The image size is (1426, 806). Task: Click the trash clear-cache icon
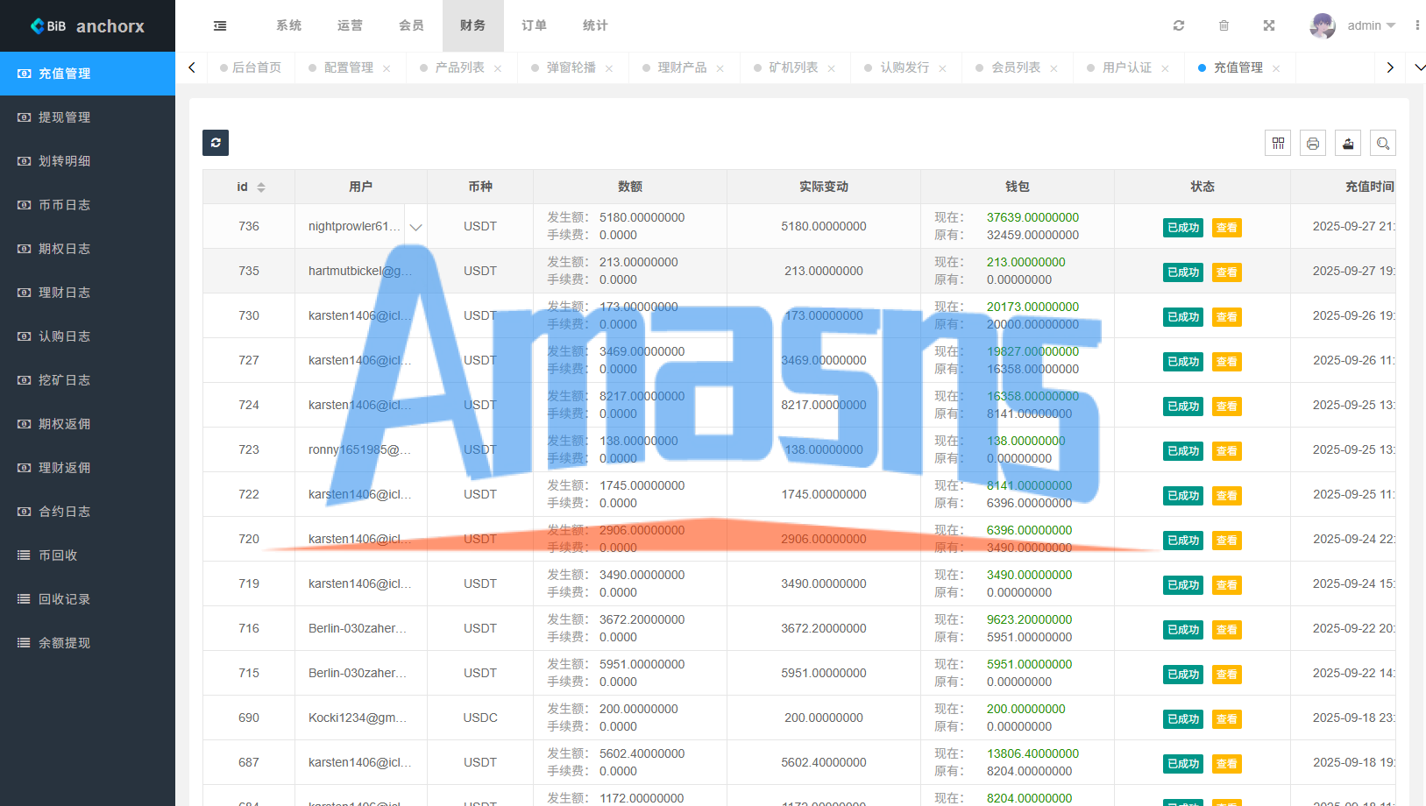point(1224,25)
